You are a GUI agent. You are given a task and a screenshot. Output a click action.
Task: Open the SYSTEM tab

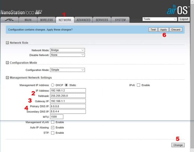coord(120,20)
